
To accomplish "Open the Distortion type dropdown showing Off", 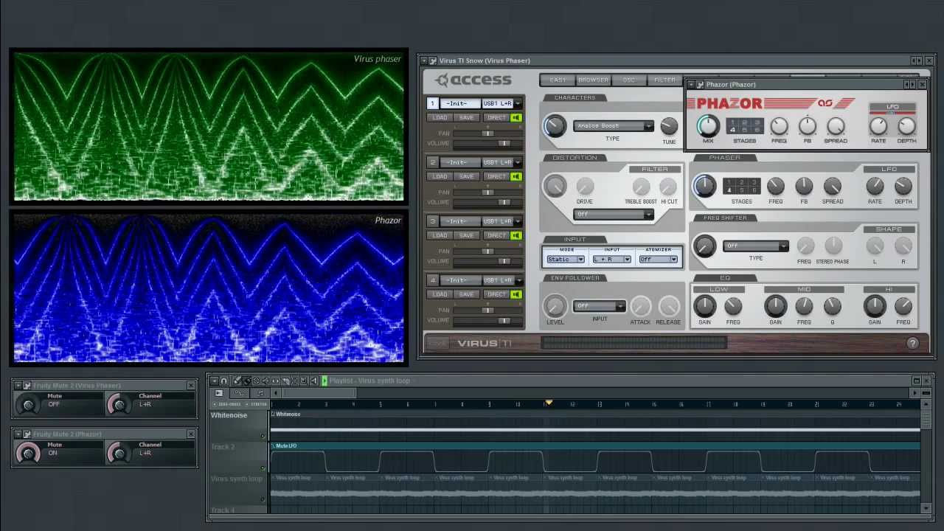I will click(x=614, y=215).
